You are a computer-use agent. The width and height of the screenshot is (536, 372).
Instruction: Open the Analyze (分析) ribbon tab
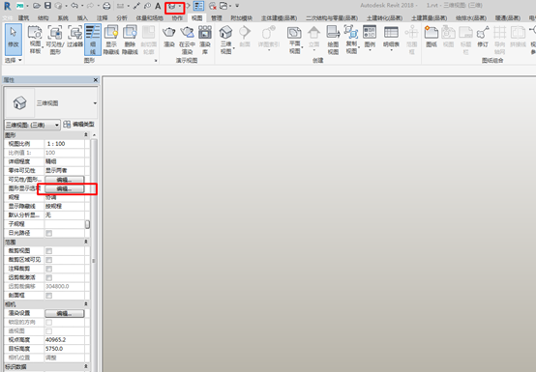tap(122, 18)
